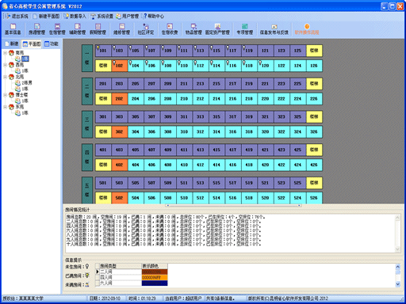Click the brown 二人间 color swatch
This screenshot has height=304, width=406.
[155, 272]
